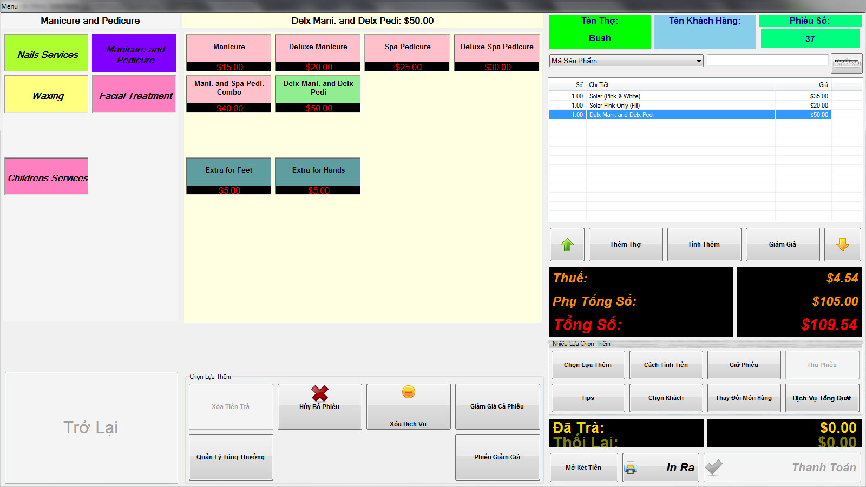Click the product code input field
The image size is (866, 487).
point(767,61)
